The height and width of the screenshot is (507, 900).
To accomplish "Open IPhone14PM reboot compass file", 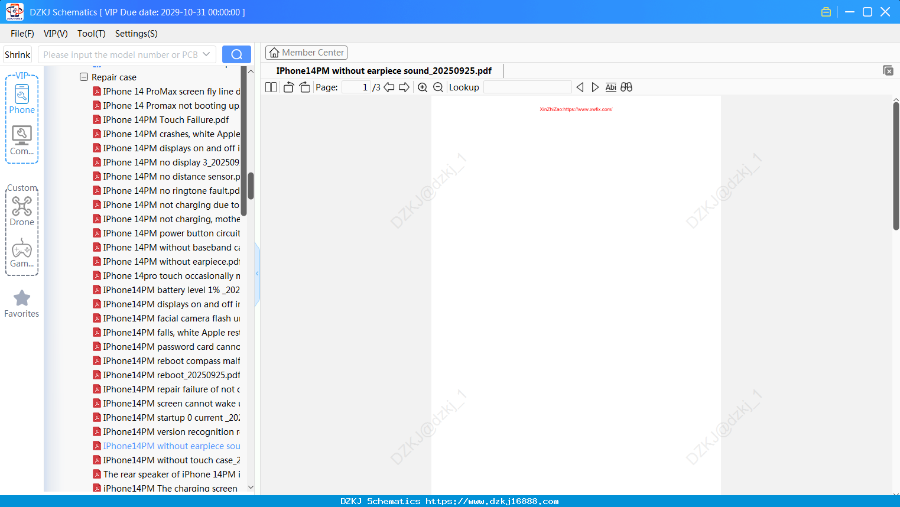I will [167, 361].
